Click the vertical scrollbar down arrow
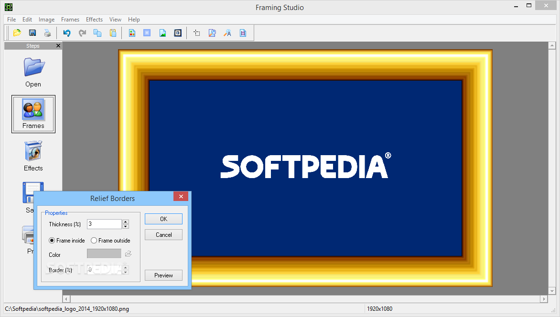The image size is (560, 317). coord(552,291)
